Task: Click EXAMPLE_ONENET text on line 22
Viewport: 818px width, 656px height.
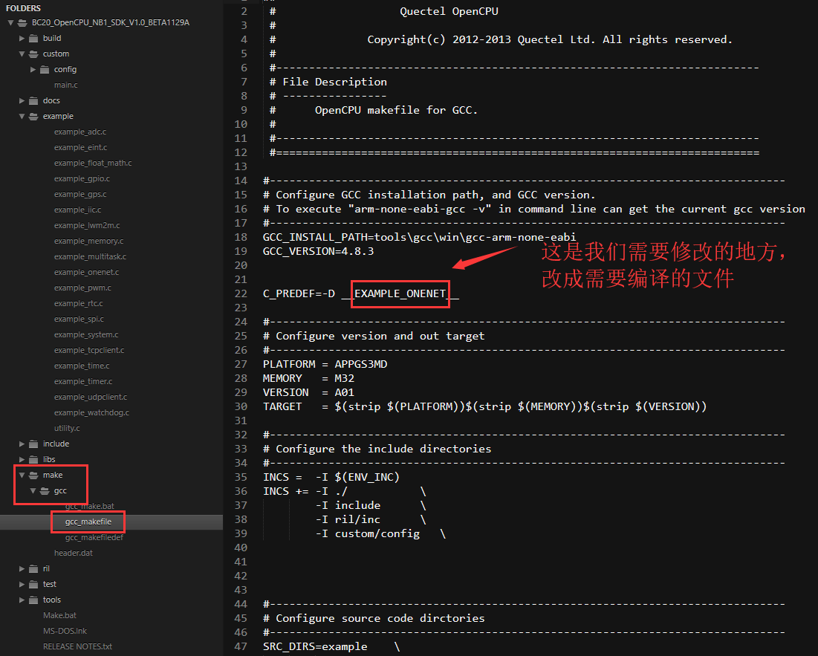Action: 400,293
